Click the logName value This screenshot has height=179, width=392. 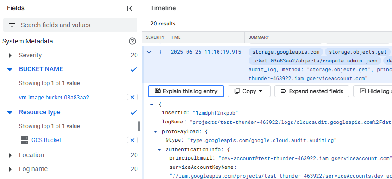[291, 123]
